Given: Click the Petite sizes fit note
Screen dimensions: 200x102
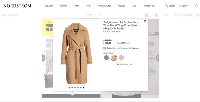Looking at the screenshot, I should [x=123, y=48].
